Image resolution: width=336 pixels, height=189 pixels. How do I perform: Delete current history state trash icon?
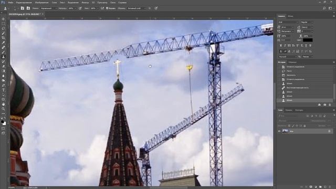click(x=330, y=105)
